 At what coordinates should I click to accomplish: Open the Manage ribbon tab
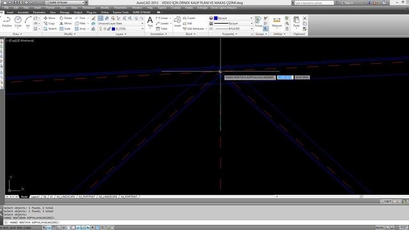[65, 12]
